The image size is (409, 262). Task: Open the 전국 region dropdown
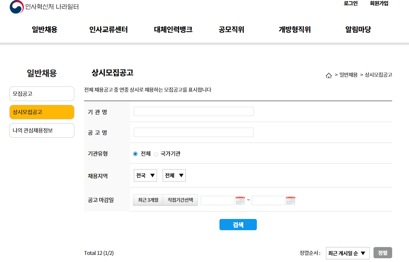[x=145, y=175]
